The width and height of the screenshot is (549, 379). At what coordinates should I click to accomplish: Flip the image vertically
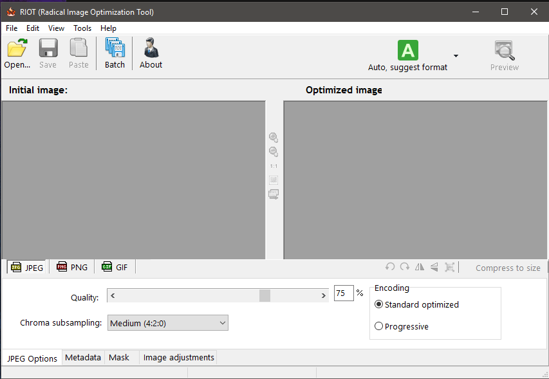click(x=433, y=266)
